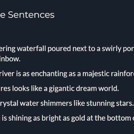Image resolution: width=134 pixels, height=134 pixels.
Task: Click the word "waterfall"
Action: (31, 49)
